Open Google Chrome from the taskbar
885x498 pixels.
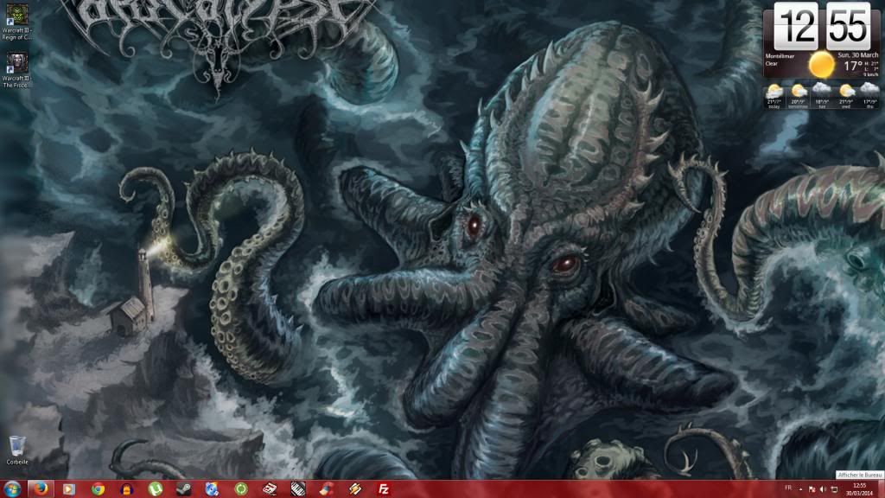(x=99, y=488)
